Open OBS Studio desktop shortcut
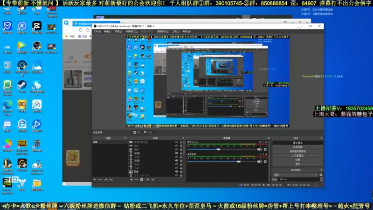This screenshot has height=210, width=373. [x=37, y=47]
